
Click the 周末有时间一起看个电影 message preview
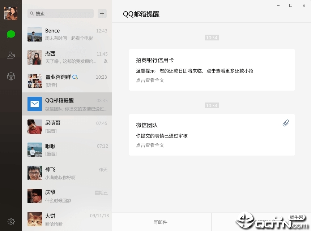69,38
